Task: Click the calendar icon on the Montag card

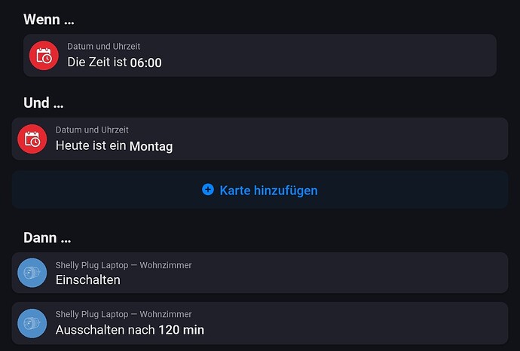Action: click(x=32, y=139)
